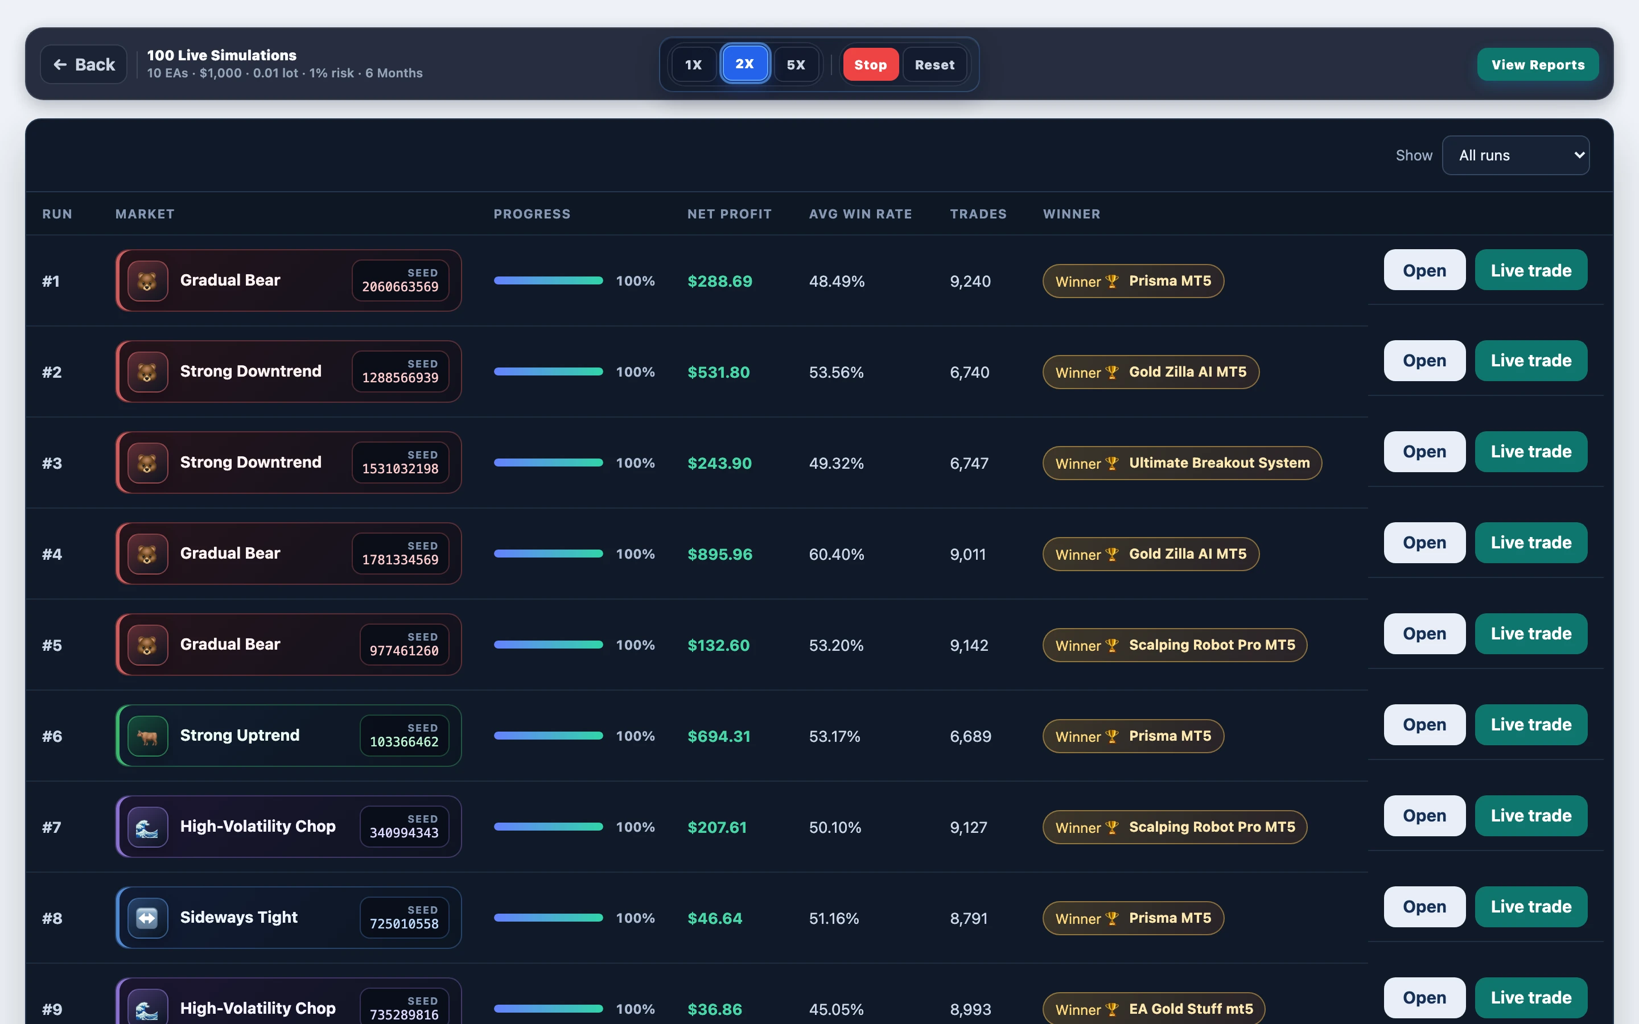Screen dimensions: 1639x1024
Task: Start Live trade for run #5
Action: [x=1531, y=634]
